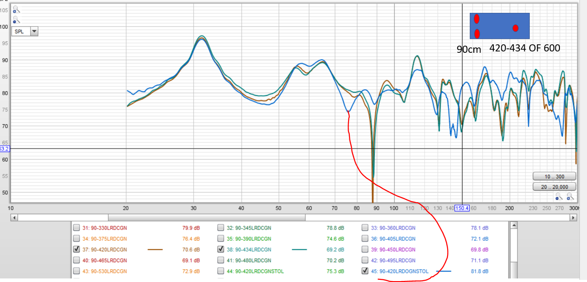The height and width of the screenshot is (282, 587).
Task: Click the horizontal graph scrollbar thumb
Action: pos(206,218)
